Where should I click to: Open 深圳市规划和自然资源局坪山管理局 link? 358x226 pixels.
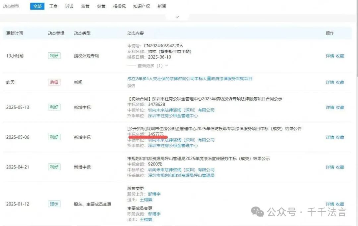tap(181, 175)
